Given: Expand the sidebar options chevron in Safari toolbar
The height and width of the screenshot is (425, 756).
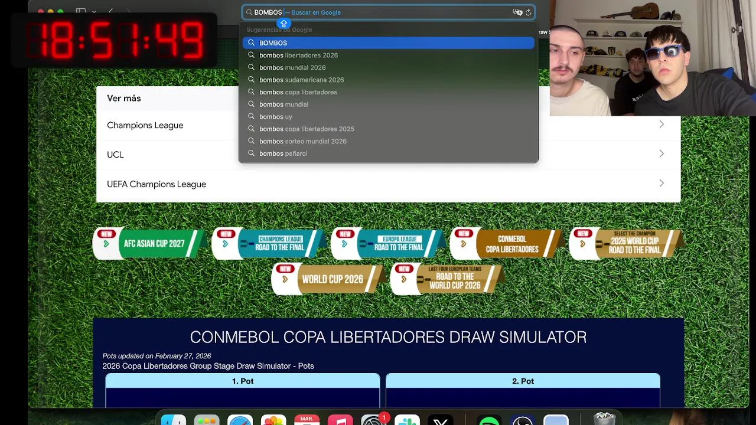Looking at the screenshot, I should 93,12.
